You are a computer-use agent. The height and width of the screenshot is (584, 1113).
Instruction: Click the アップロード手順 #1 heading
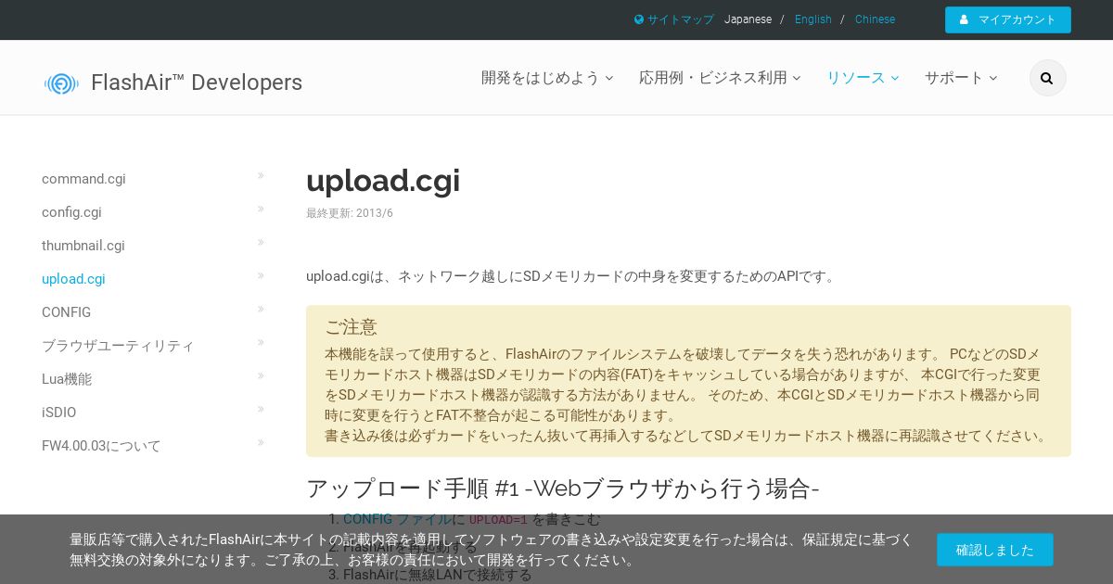[563, 489]
